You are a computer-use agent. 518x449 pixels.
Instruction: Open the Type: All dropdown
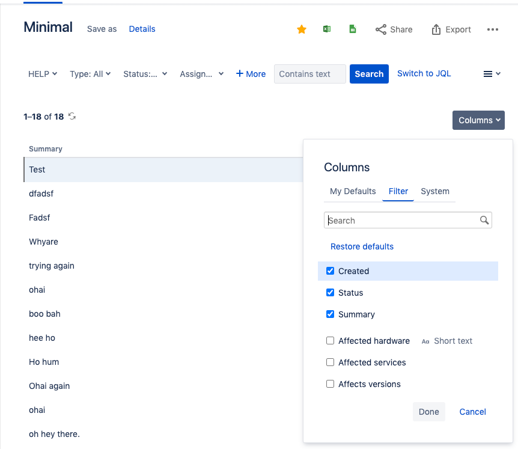click(x=90, y=74)
